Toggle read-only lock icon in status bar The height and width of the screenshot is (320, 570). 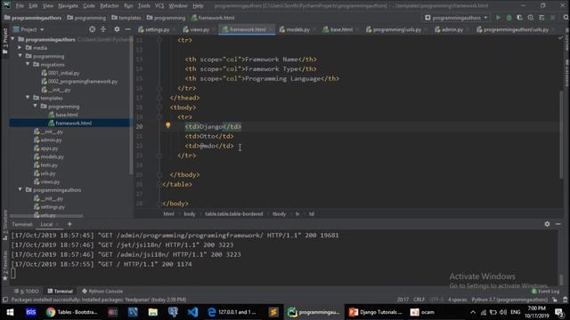555,300
